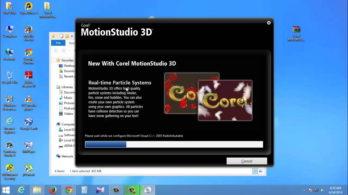Open Chrome from the taskbar
The width and height of the screenshot is (348, 195).
pyautogui.click(x=69, y=190)
